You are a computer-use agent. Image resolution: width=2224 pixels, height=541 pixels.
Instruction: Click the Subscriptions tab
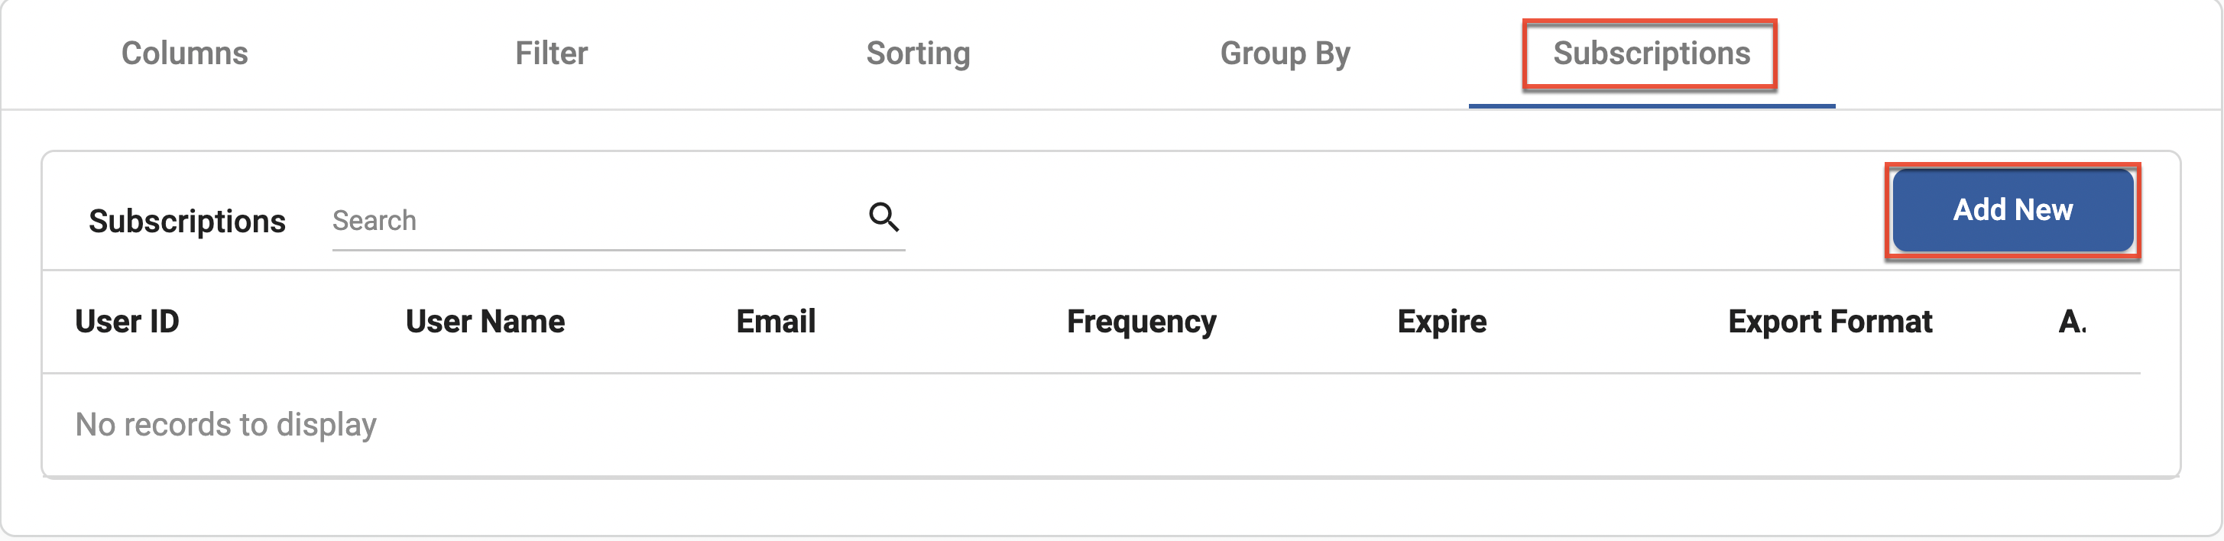(x=1651, y=53)
